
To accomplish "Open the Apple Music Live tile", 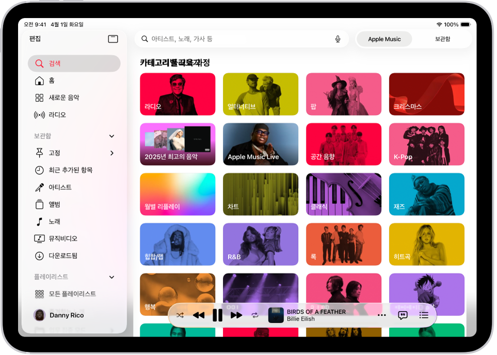I will point(261,144).
